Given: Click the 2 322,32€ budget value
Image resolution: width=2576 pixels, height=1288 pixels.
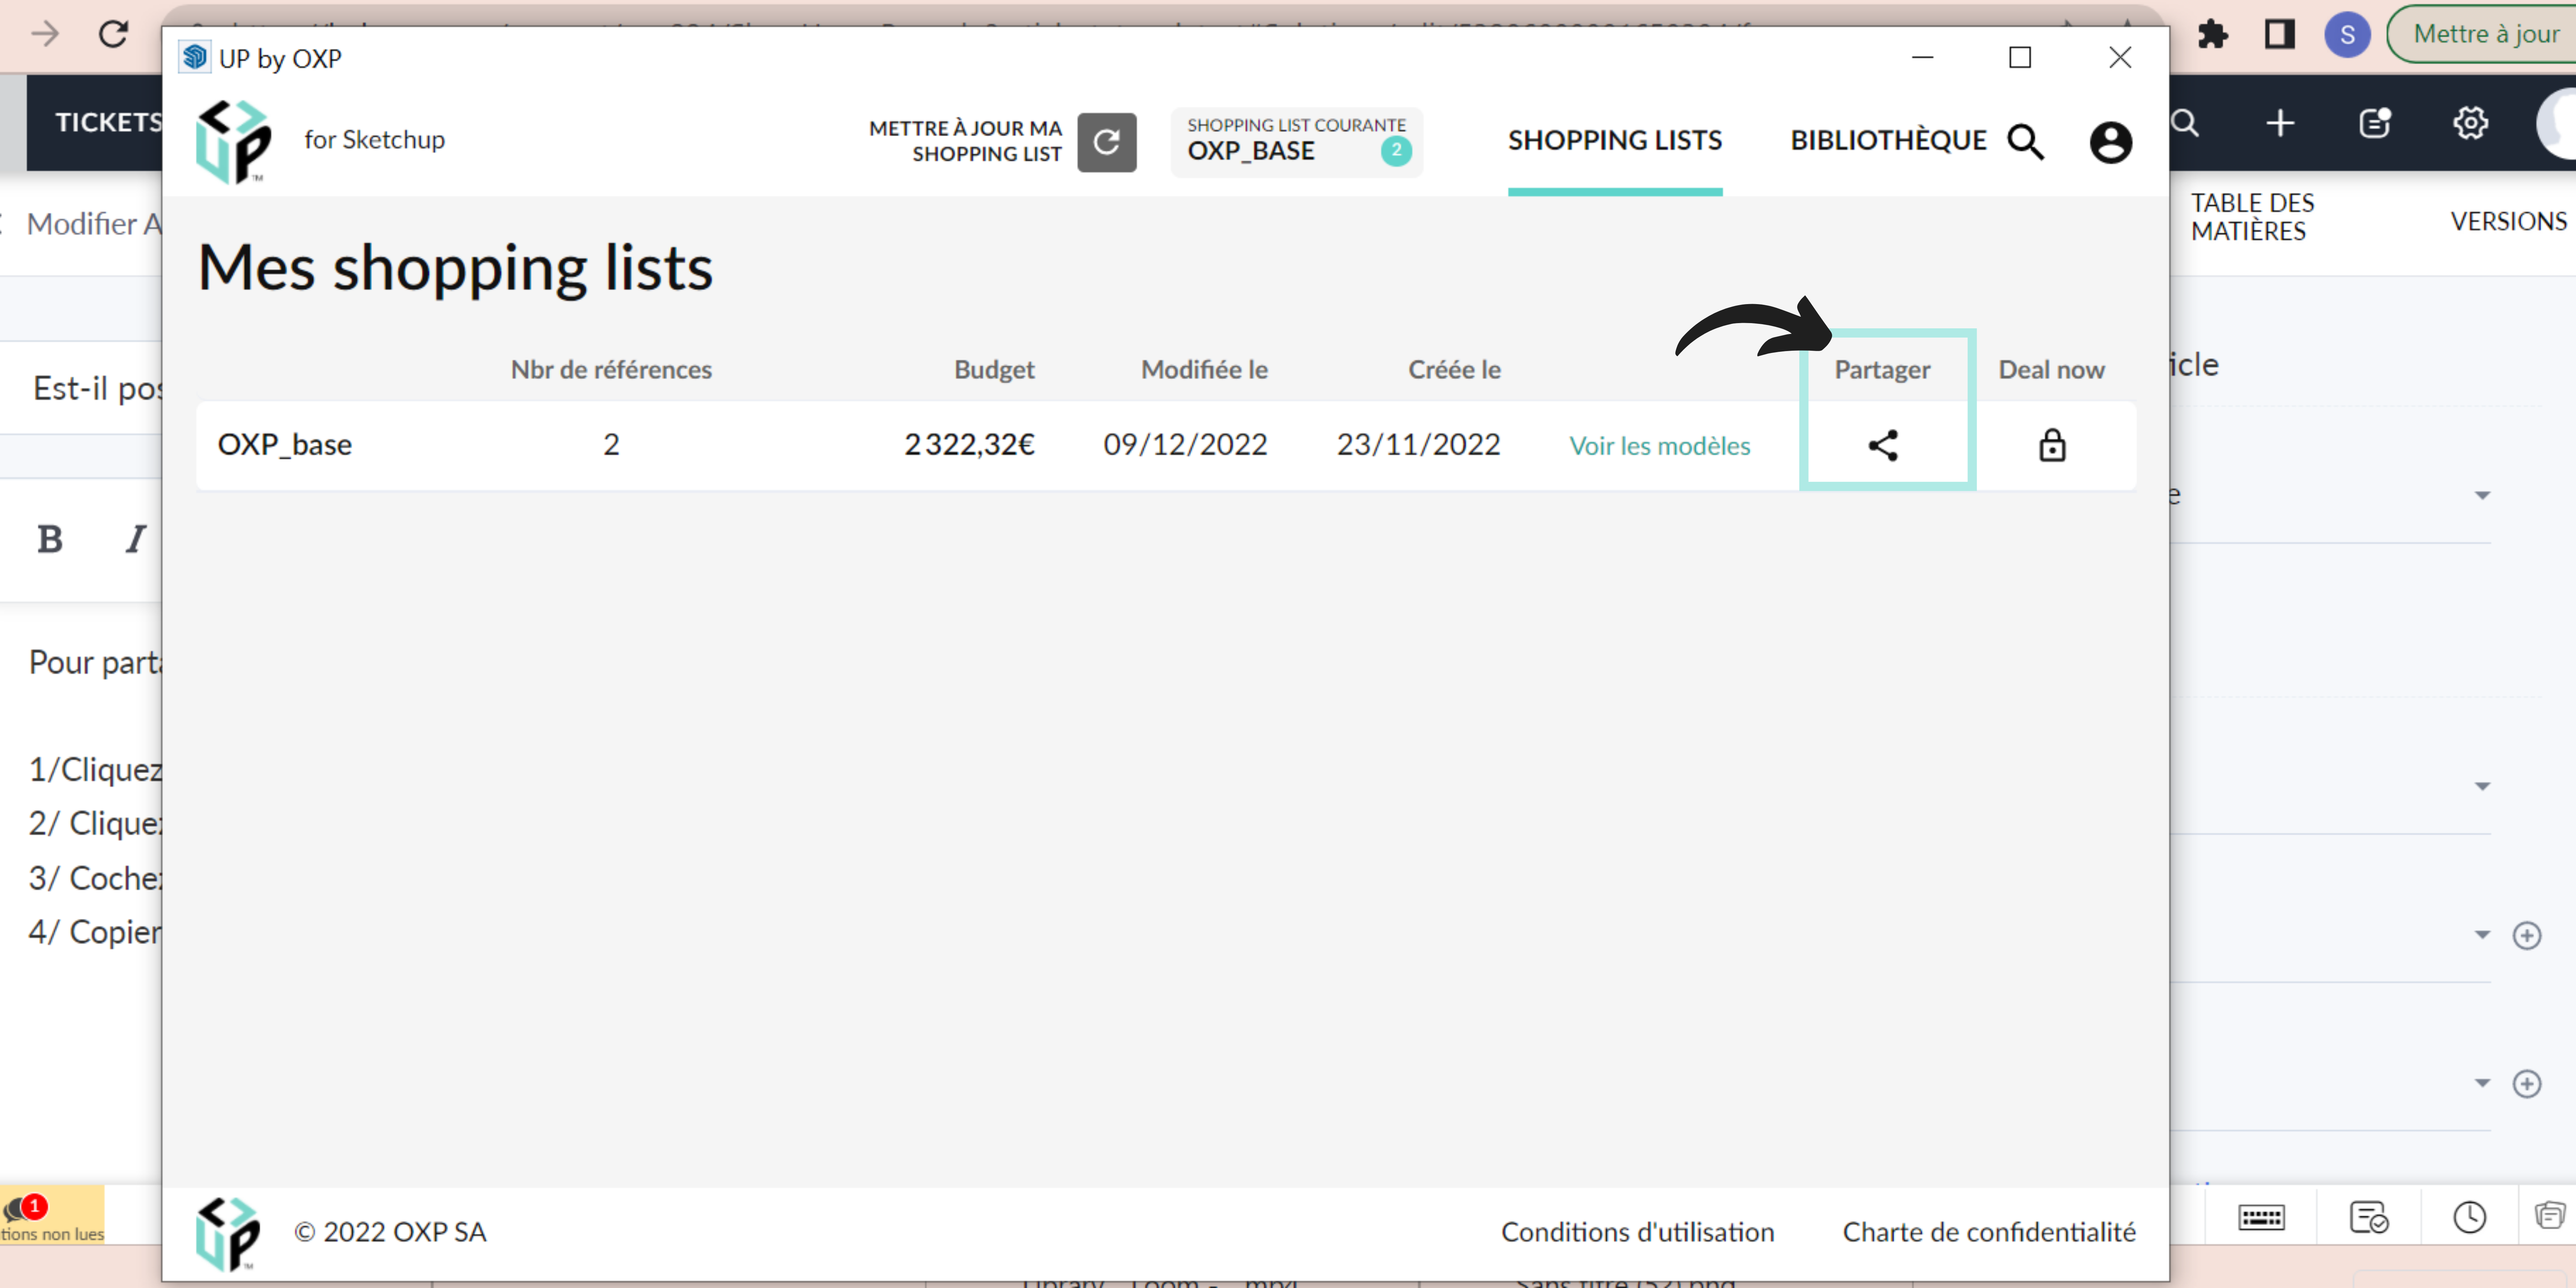Looking at the screenshot, I should [x=969, y=445].
